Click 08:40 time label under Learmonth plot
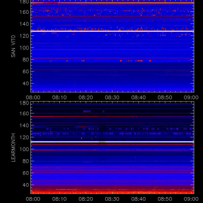This screenshot has width=203, height=203. click(x=139, y=199)
